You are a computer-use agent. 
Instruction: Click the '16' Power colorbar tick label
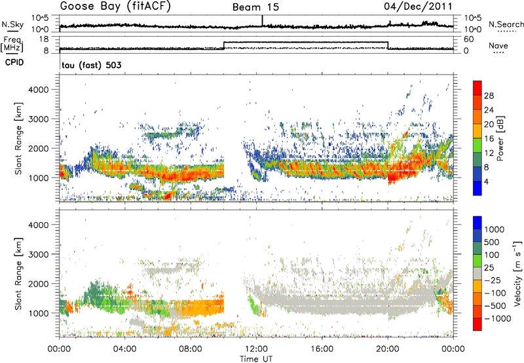pos(489,139)
